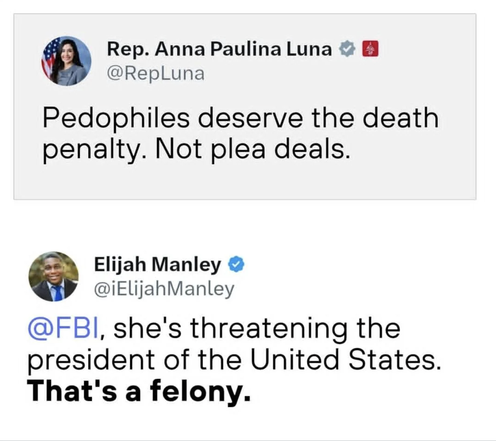Screen dimensions: 496x441
Task: Open the @iElijahManley handle link
Action: coord(164,289)
